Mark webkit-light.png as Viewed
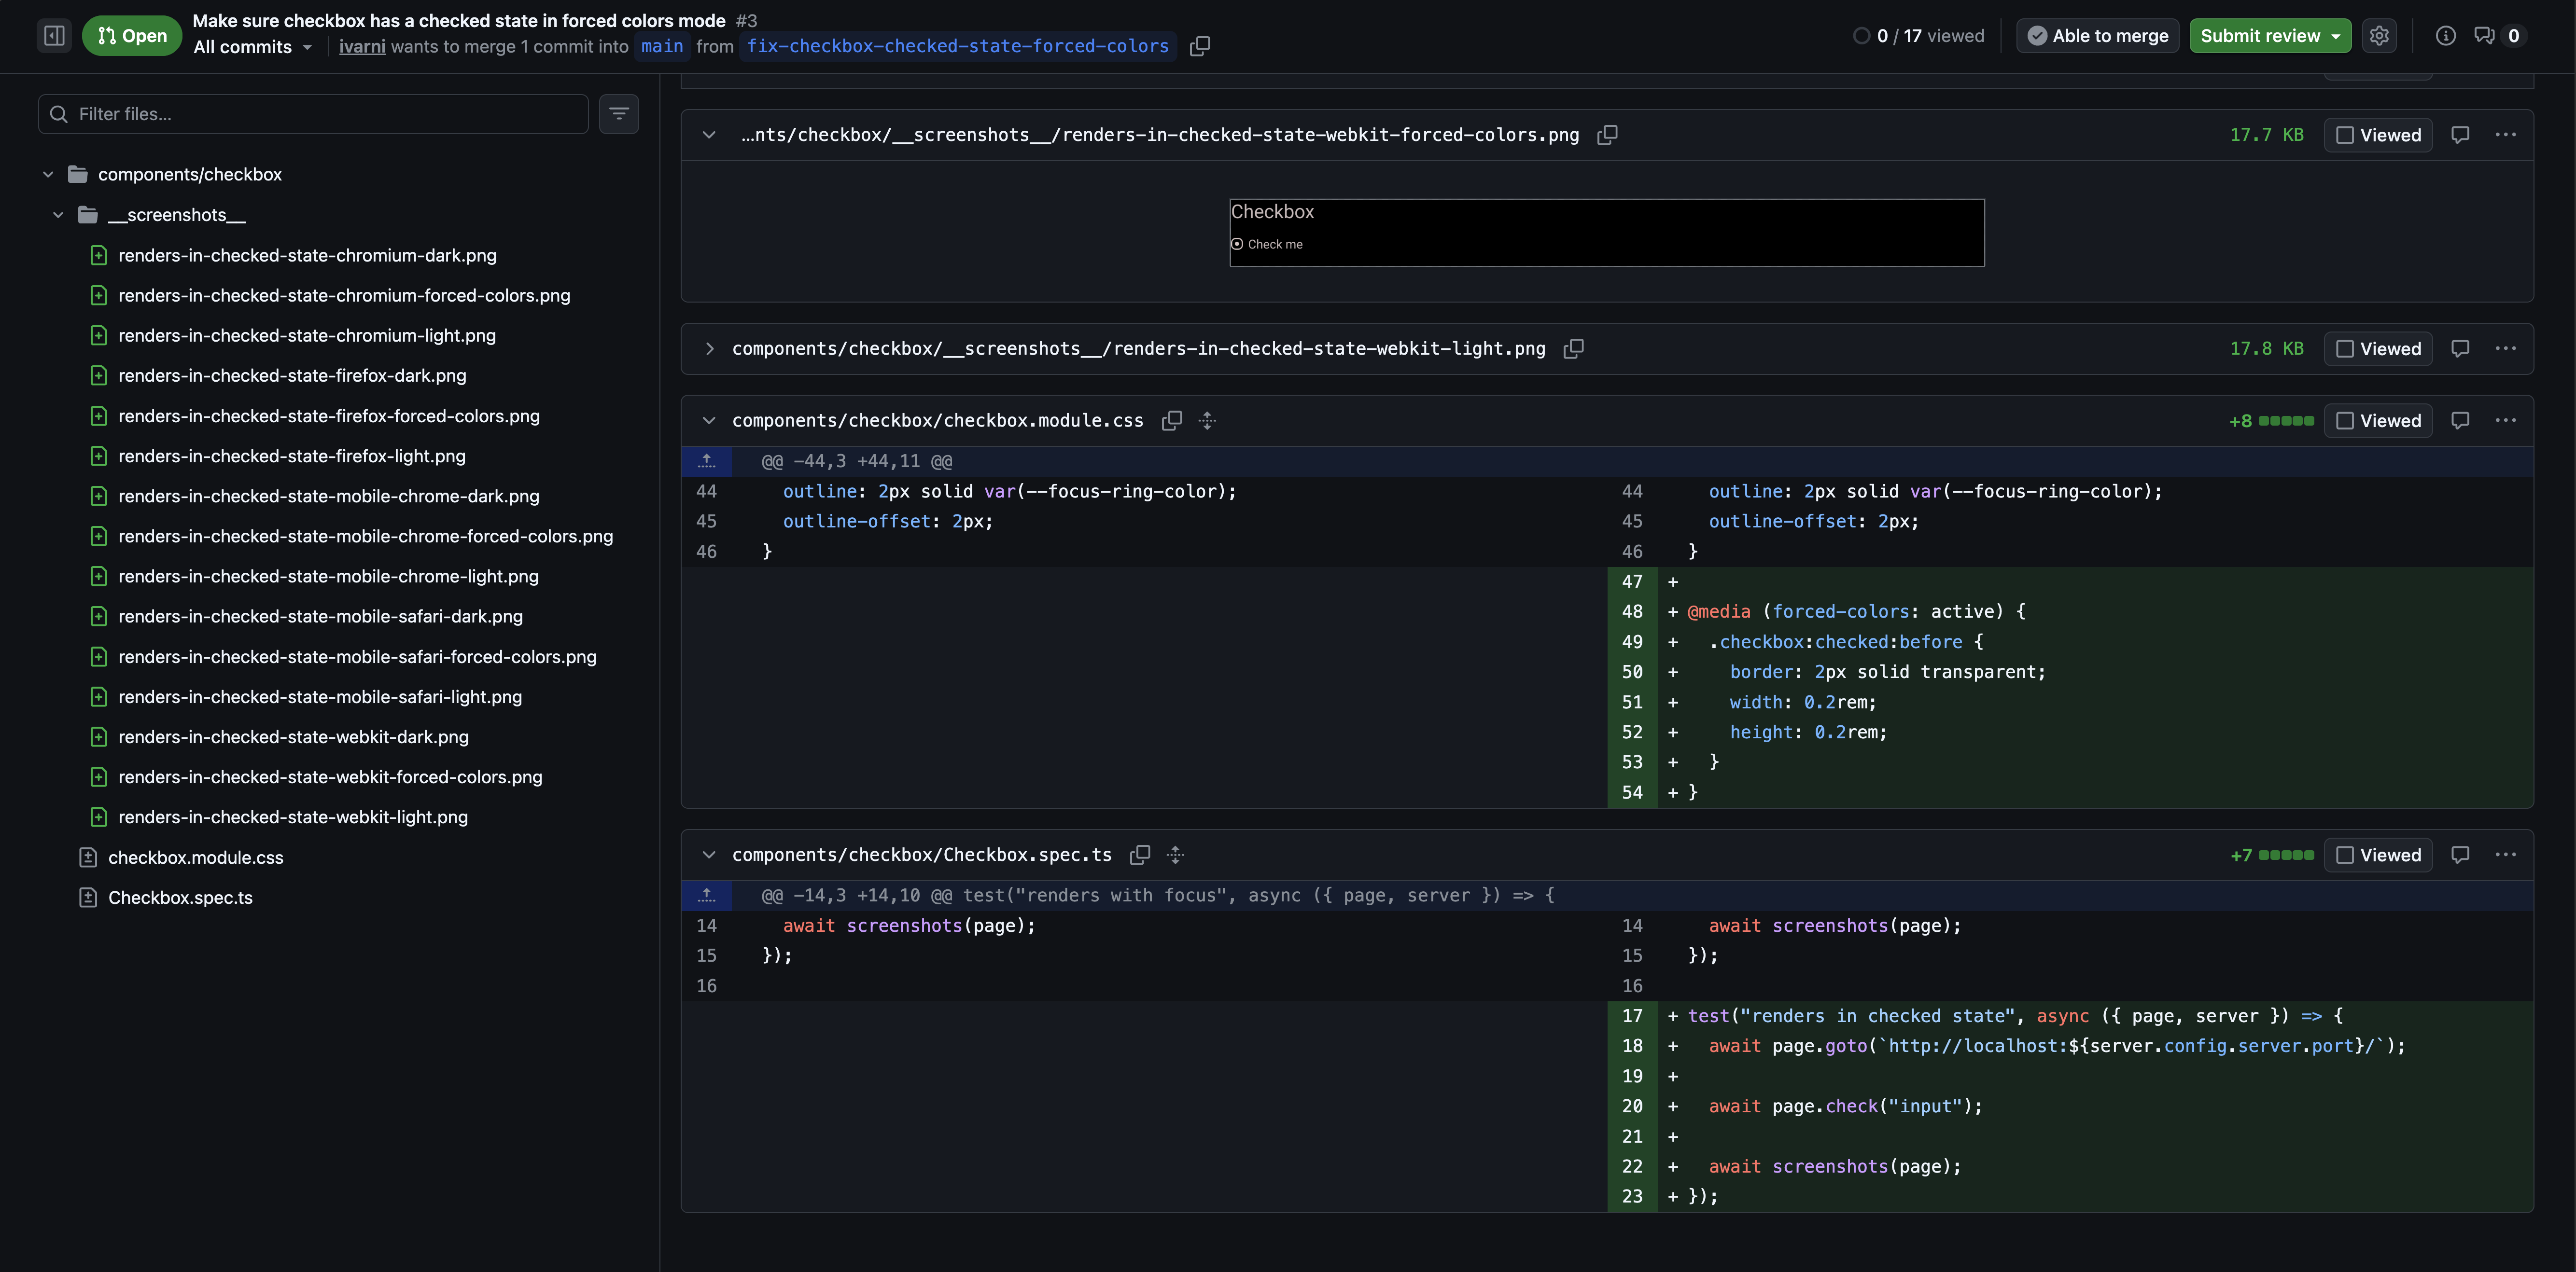This screenshot has height=1272, width=2576. [x=2378, y=349]
